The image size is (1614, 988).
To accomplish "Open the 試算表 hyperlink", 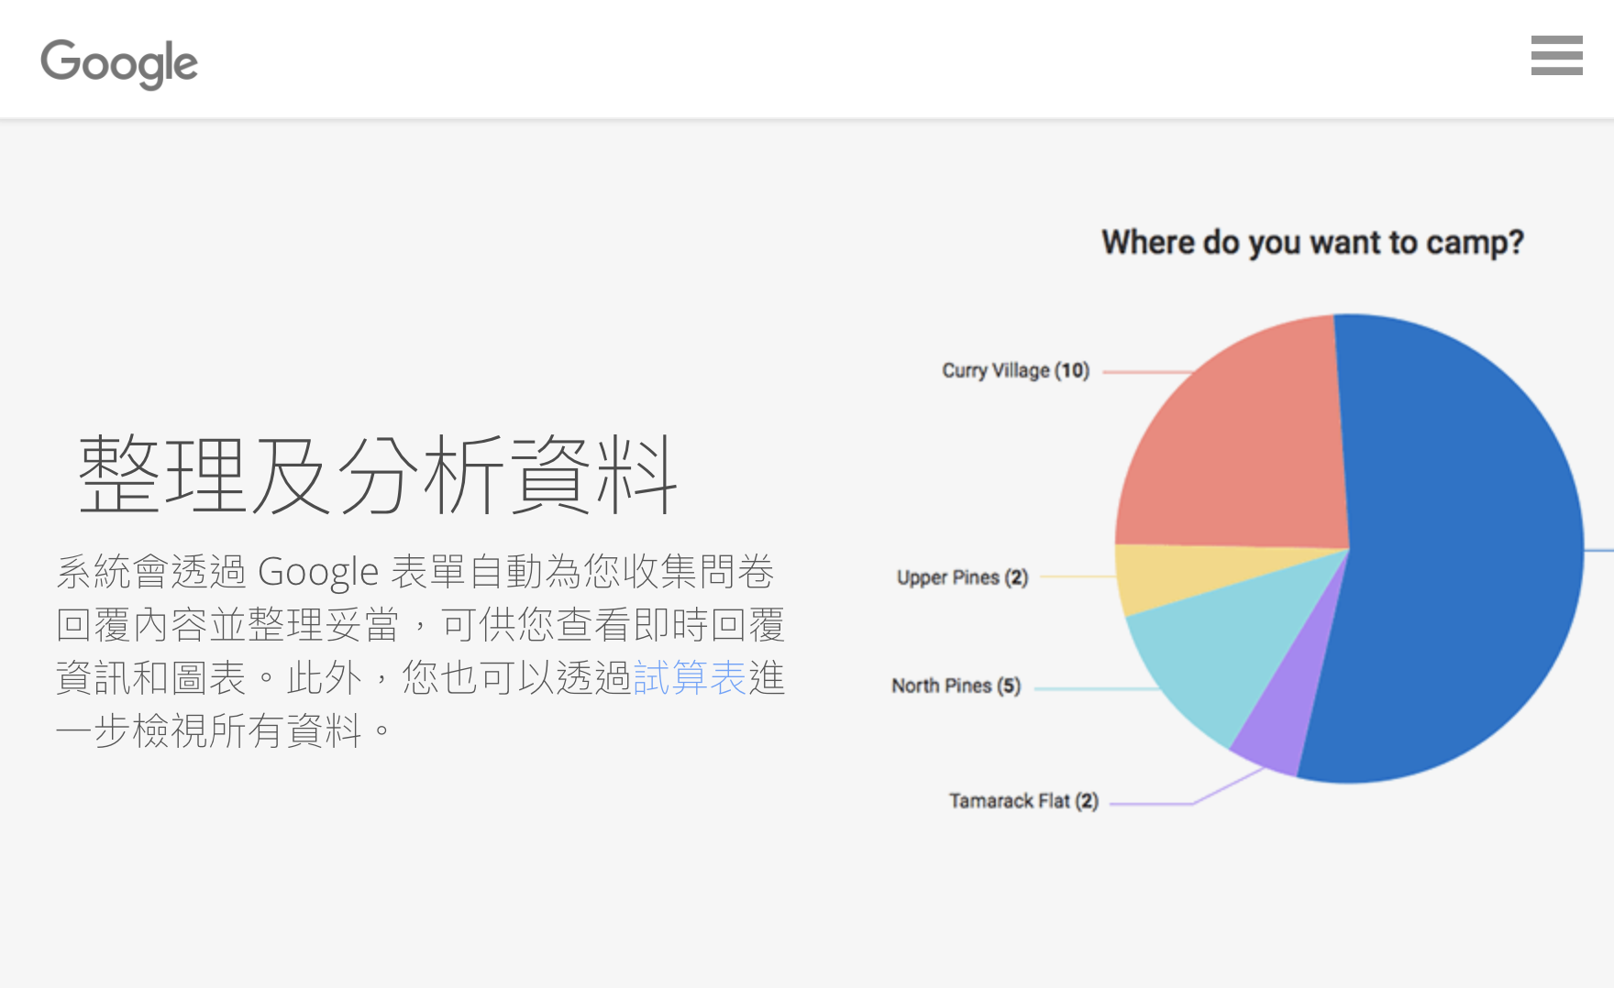I will tap(690, 678).
